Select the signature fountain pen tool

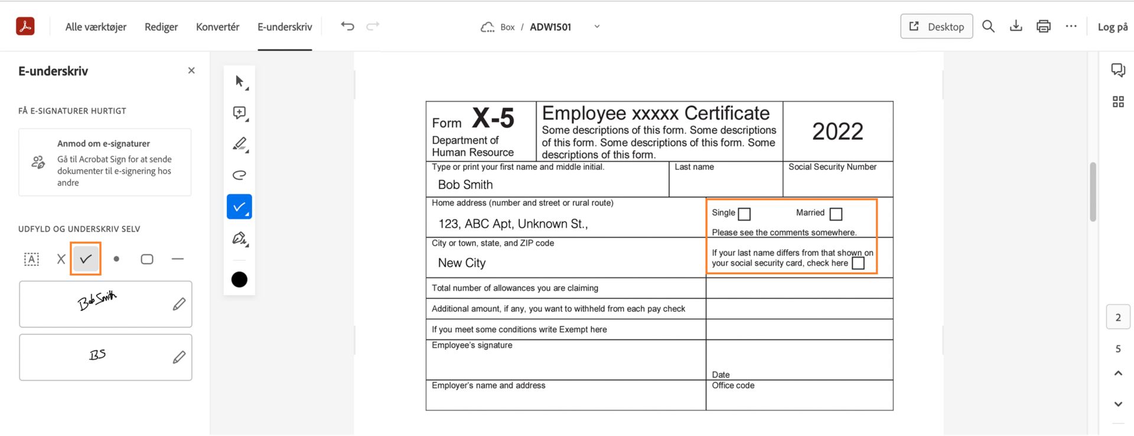239,238
